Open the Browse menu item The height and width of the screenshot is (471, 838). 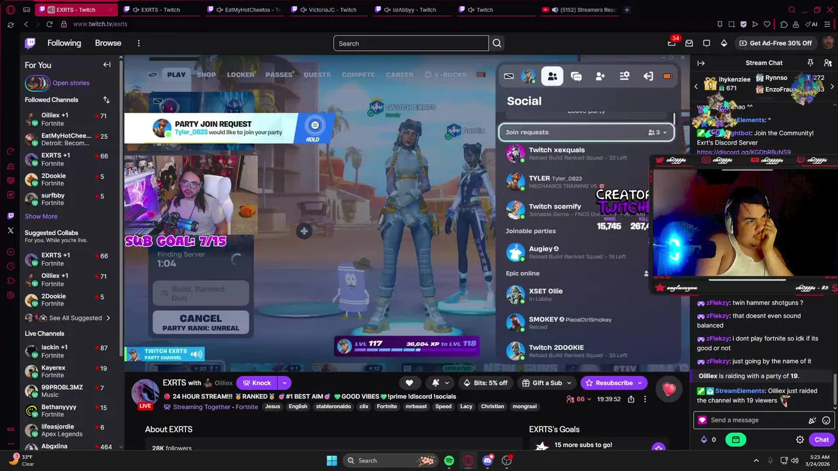(108, 43)
